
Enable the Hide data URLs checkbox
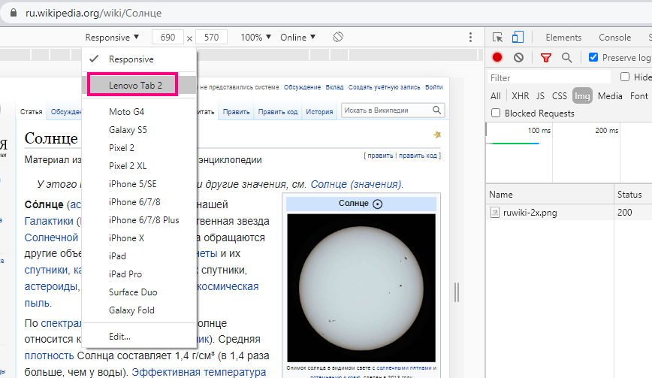[x=624, y=77]
